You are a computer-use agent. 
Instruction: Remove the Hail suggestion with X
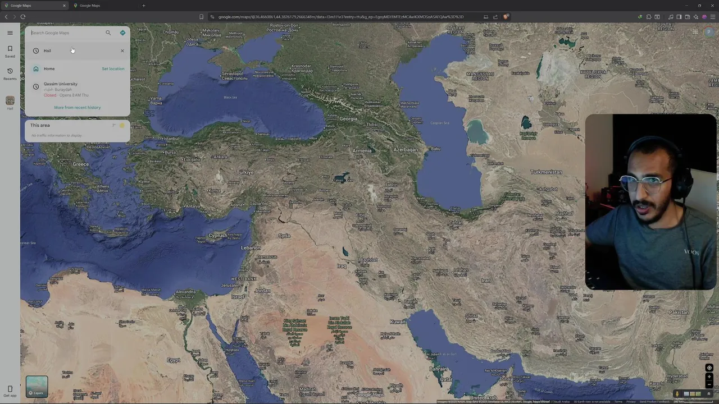pos(122,50)
